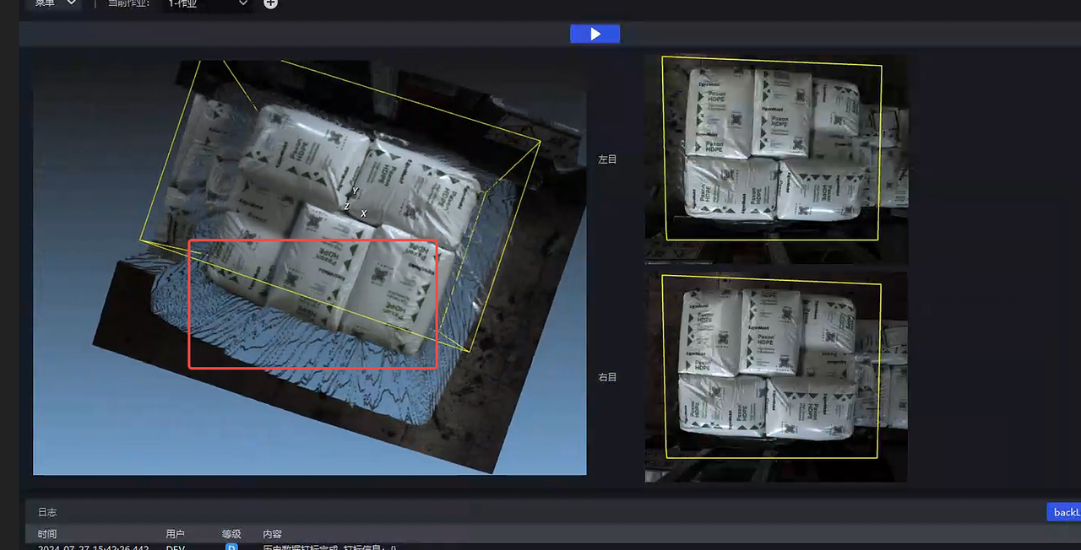1081x550 pixels.
Task: Click the plus icon to add a job
Action: tap(270, 3)
